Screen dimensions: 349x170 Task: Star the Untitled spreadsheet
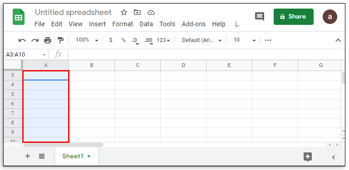[x=124, y=12]
